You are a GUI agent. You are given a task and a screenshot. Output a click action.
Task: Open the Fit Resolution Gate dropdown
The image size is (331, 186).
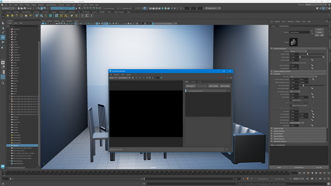(x=295, y=92)
